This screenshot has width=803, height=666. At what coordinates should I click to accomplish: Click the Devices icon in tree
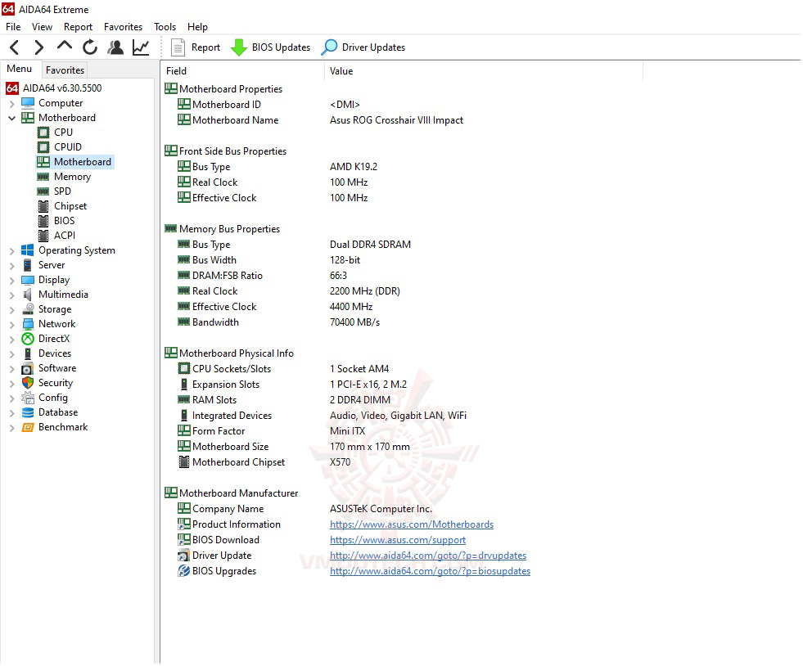pos(28,353)
